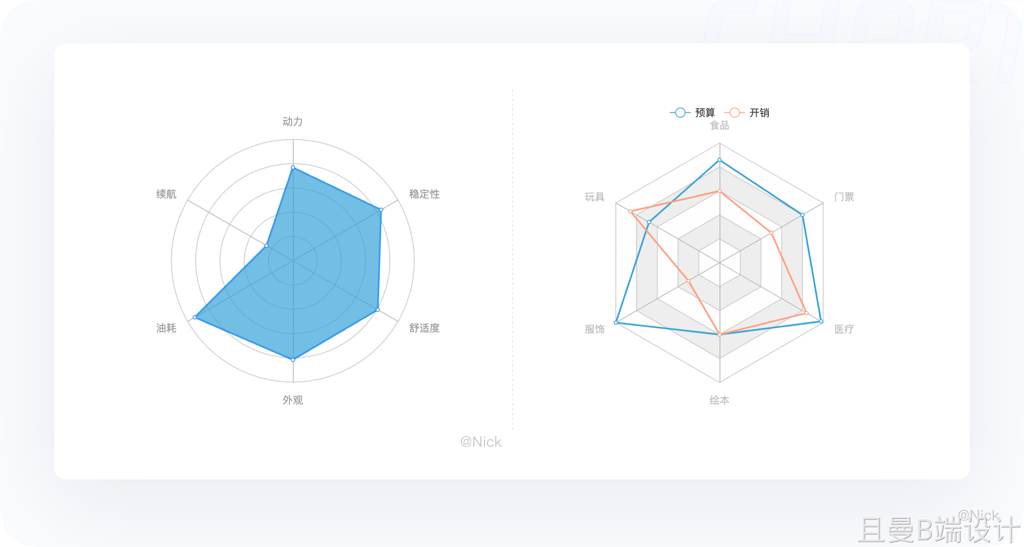Click the 动力 axis label
The image size is (1024, 547).
pyautogui.click(x=293, y=122)
